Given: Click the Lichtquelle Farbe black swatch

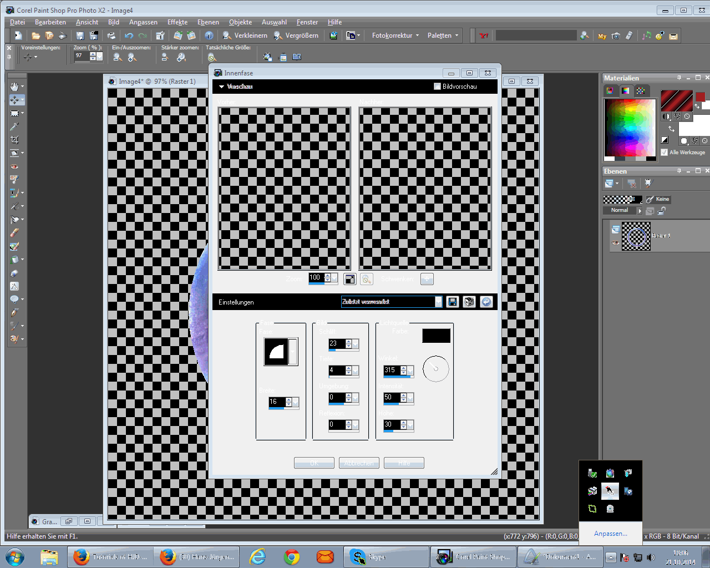Looking at the screenshot, I should click(x=437, y=336).
